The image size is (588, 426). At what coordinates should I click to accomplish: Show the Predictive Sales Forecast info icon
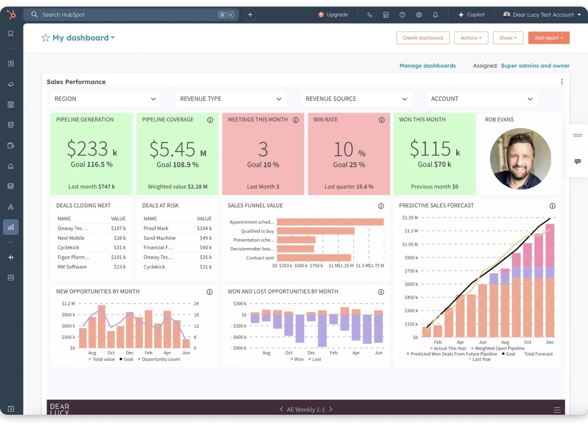point(553,206)
